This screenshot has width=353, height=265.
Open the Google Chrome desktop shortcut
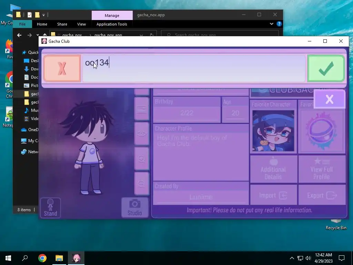(x=9, y=85)
